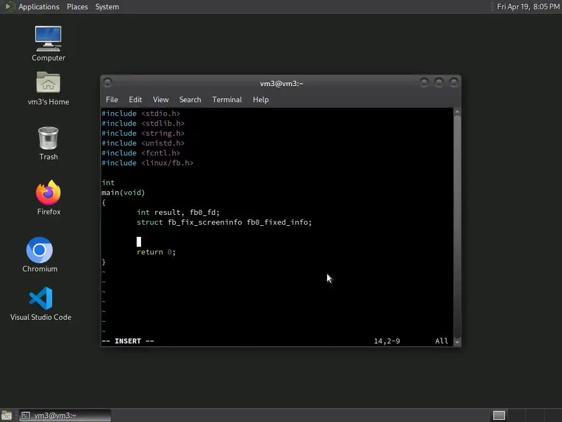562x422 pixels.
Task: Open the Terminal menu in menubar
Action: click(x=227, y=100)
